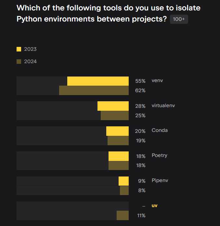
Task: Click the Pipenv category label
Action: click(x=160, y=180)
